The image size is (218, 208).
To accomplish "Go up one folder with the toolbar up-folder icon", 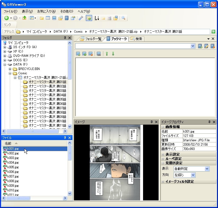I will tap(24, 18).
